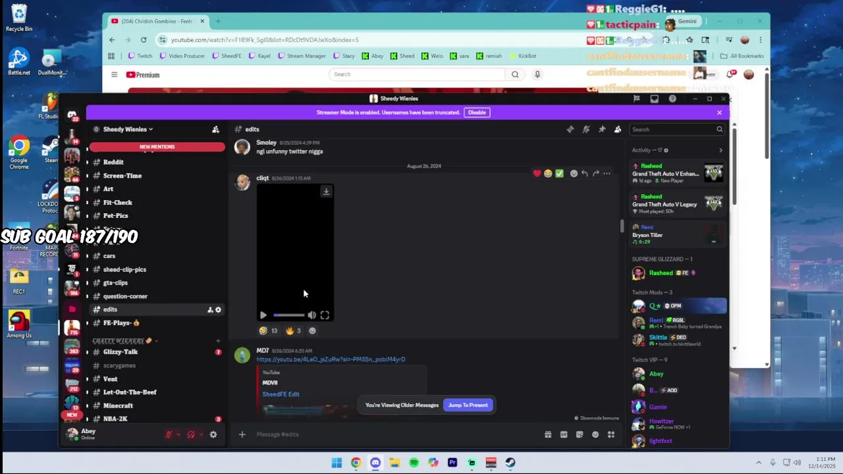
Task: Reload page in Chrome window
Action: pos(144,40)
